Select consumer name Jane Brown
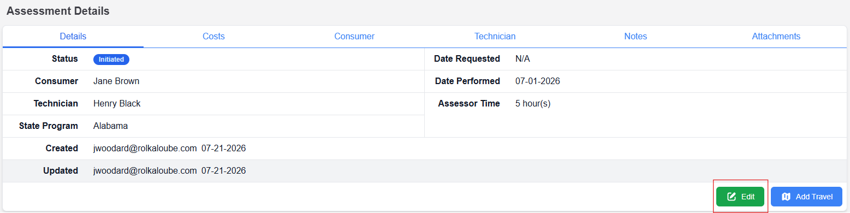The height and width of the screenshot is (213, 850). coord(116,81)
